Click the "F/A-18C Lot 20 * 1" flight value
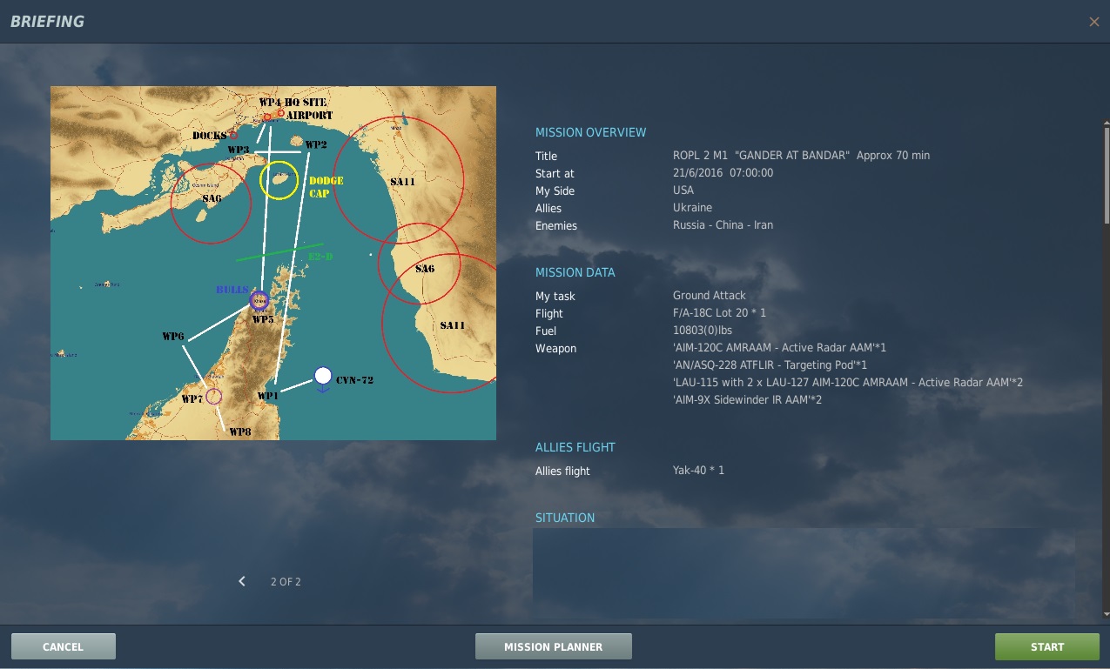1110x669 pixels. 720,313
